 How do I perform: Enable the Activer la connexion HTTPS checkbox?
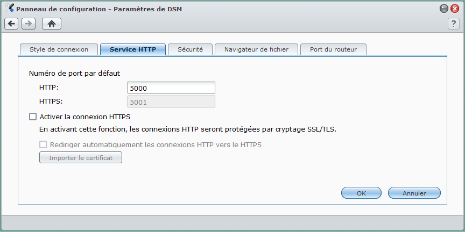pos(33,117)
